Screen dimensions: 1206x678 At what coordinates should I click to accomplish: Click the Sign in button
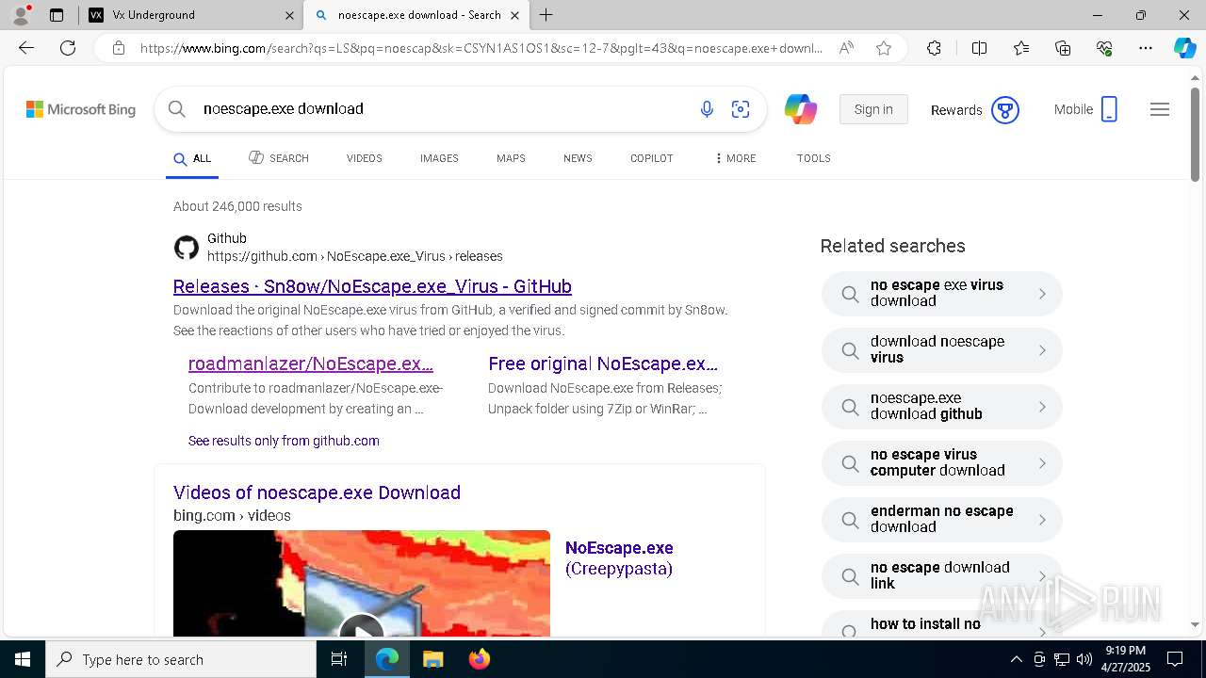[873, 109]
